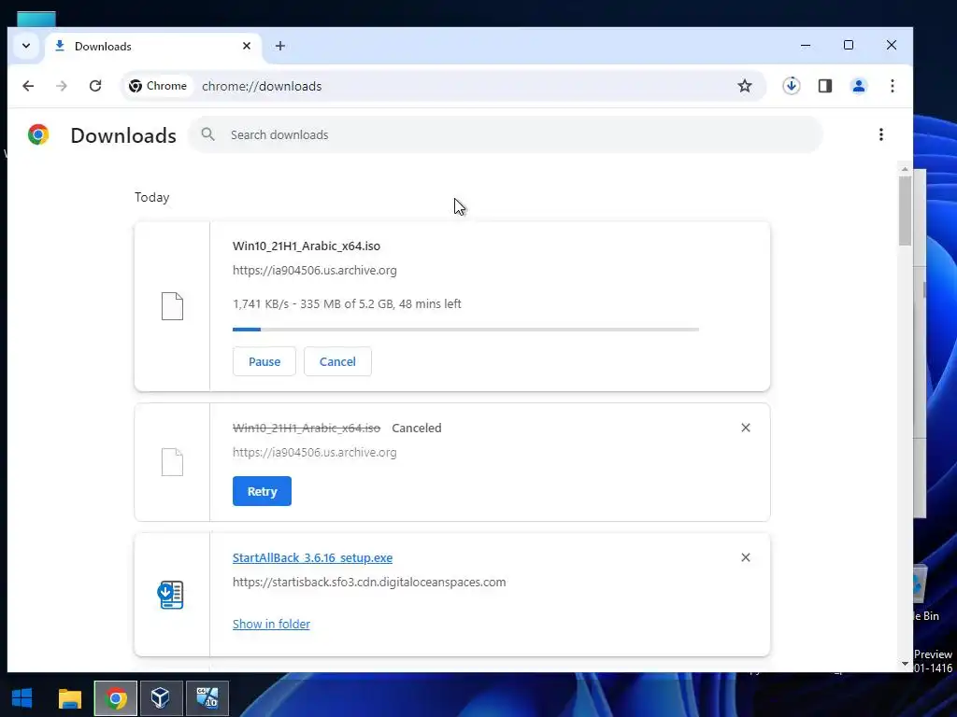Open the Chrome downloads bubble icon in toolbar
The image size is (957, 717).
pos(792,86)
